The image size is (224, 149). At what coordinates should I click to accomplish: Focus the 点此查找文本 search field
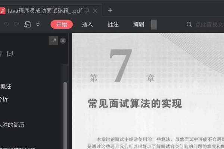pos(209,25)
